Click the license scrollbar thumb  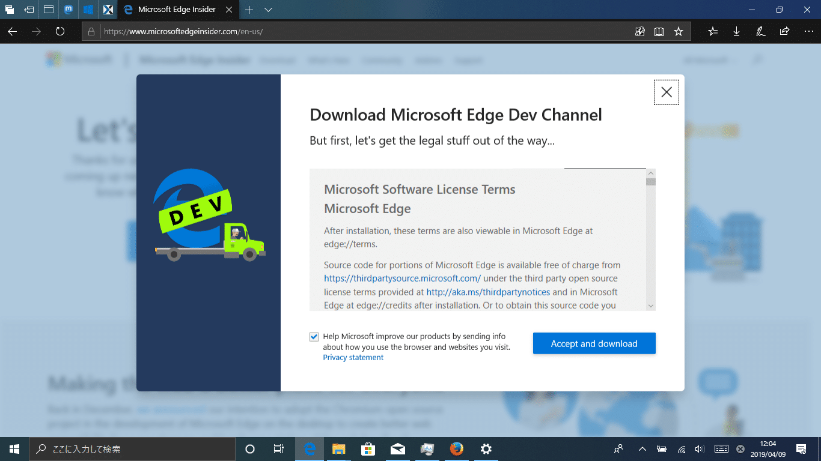[651, 182]
